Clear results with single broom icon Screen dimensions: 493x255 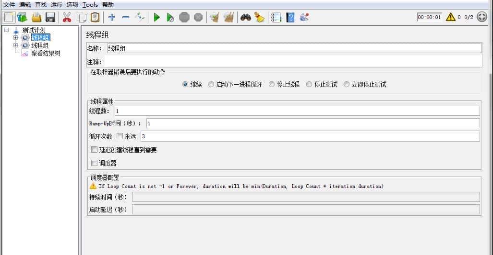click(215, 17)
